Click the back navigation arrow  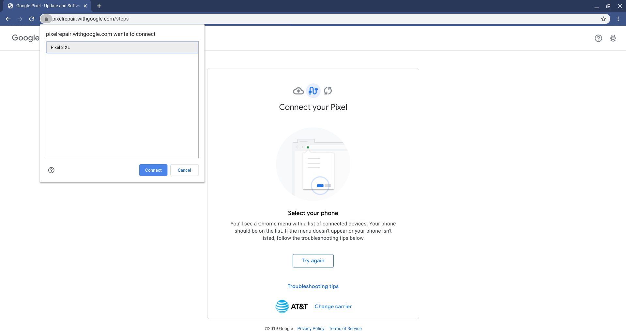8,19
